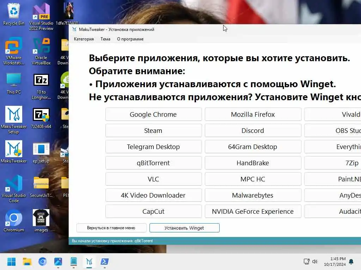Screen dimensions: 361x270
Task: Install qBitTorrent
Action: tap(154, 163)
